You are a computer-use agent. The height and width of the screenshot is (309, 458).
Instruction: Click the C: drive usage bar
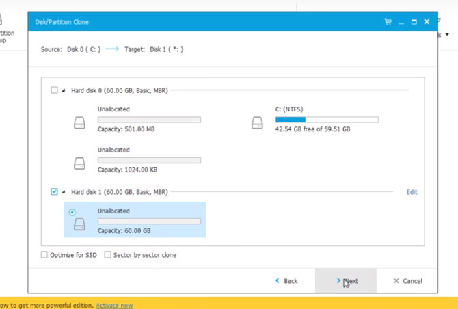(x=327, y=120)
